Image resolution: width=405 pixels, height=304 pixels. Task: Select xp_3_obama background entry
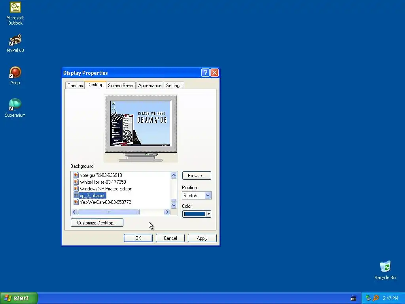pos(92,196)
